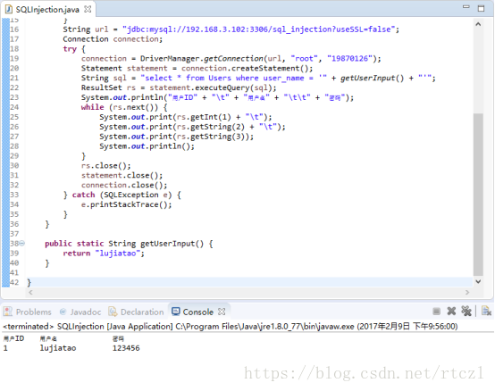Click DriverManager.getConnection on line 19

[x=202, y=59]
